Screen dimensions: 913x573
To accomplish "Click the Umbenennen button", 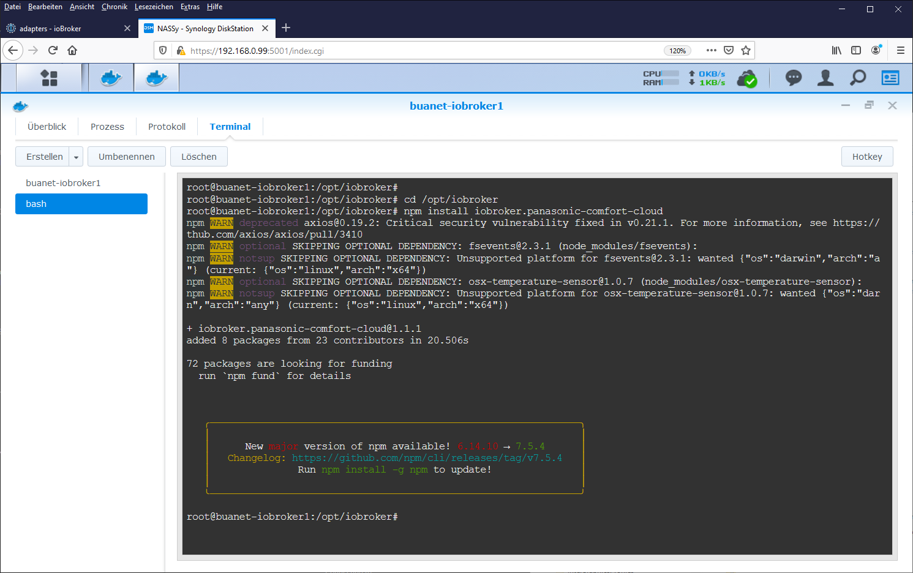I will point(127,157).
